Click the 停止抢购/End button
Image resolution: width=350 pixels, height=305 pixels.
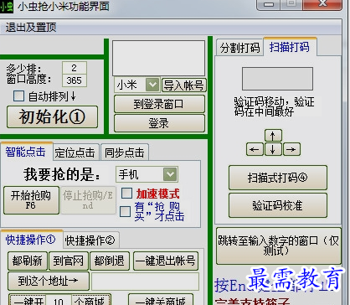tap(88, 200)
